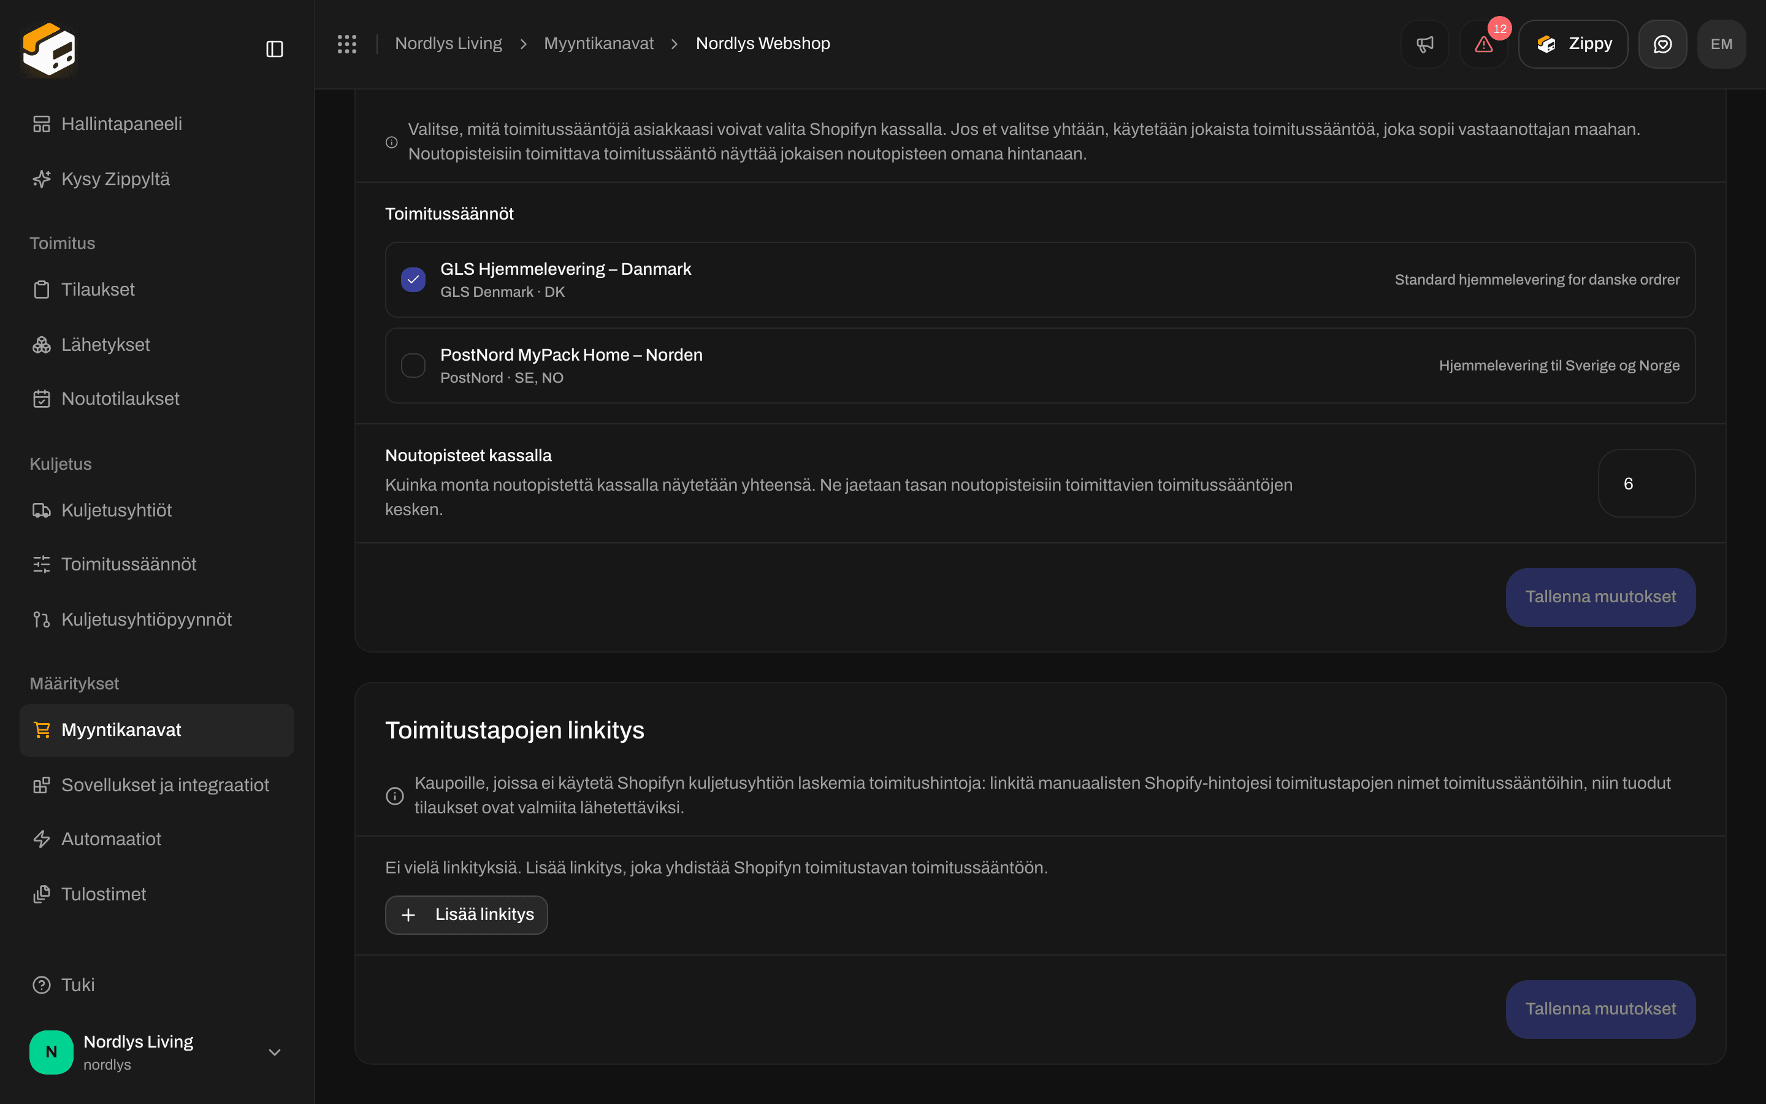
Task: Collapse the sidebar panel icon
Action: coord(274,49)
